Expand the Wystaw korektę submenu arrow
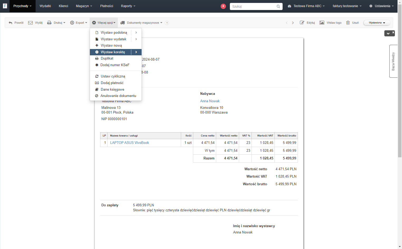Screen dimensions: 402x249 tap(136, 52)
